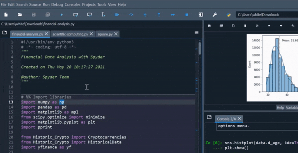Click 'import pandas as pd' line
Viewport: 298px width, 153px height.
[44, 107]
